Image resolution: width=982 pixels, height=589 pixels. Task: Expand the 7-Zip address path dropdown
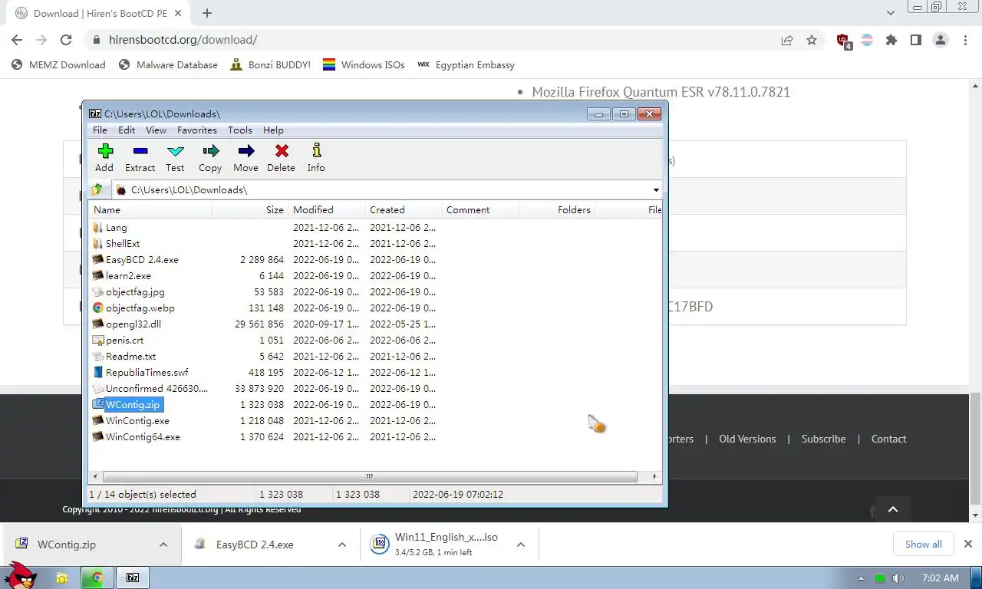[x=656, y=189]
